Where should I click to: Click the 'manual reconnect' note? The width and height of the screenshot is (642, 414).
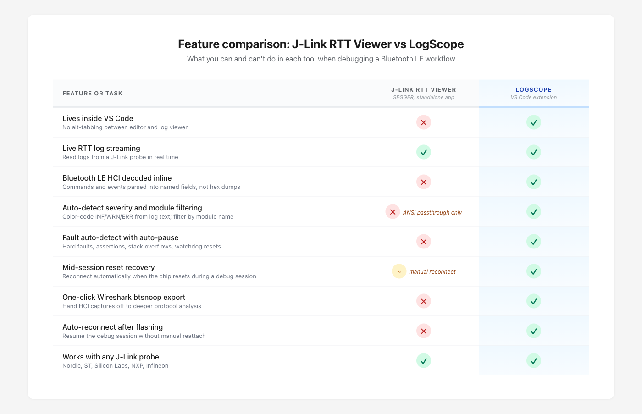[x=432, y=272]
